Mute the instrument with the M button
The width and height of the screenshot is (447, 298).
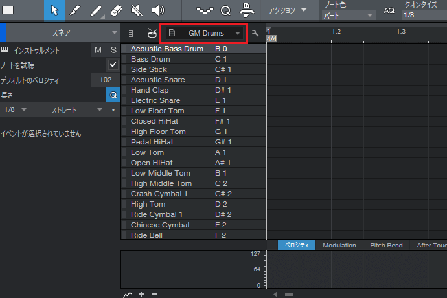[98, 51]
